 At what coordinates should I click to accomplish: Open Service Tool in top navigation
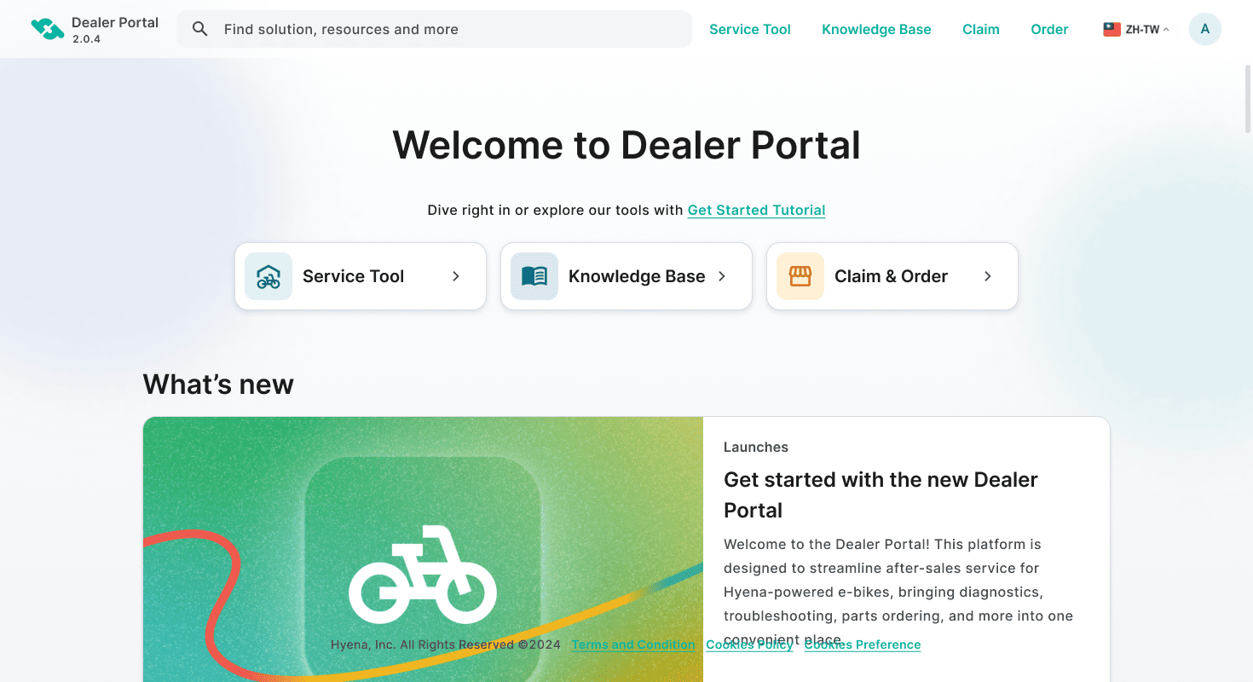coord(750,29)
